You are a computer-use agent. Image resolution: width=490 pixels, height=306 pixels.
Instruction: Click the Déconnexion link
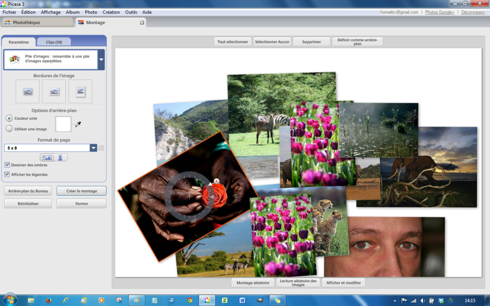point(473,12)
